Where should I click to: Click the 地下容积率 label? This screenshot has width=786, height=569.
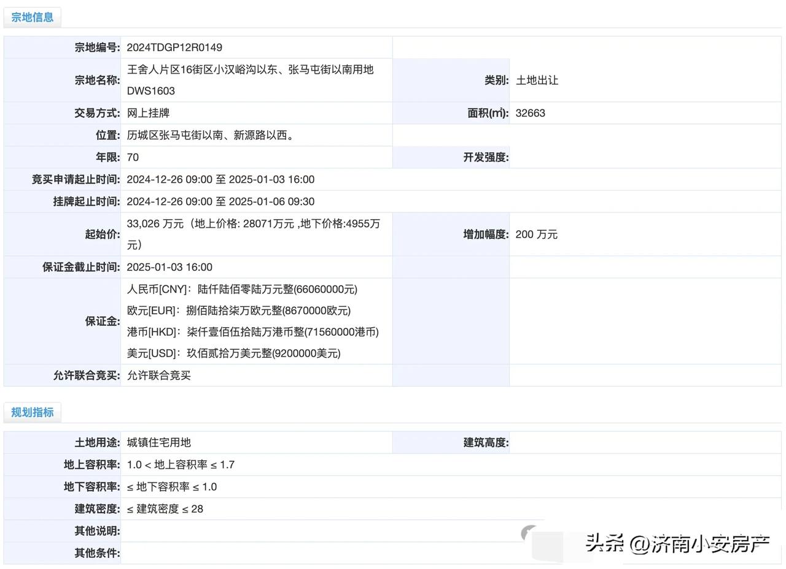[91, 487]
